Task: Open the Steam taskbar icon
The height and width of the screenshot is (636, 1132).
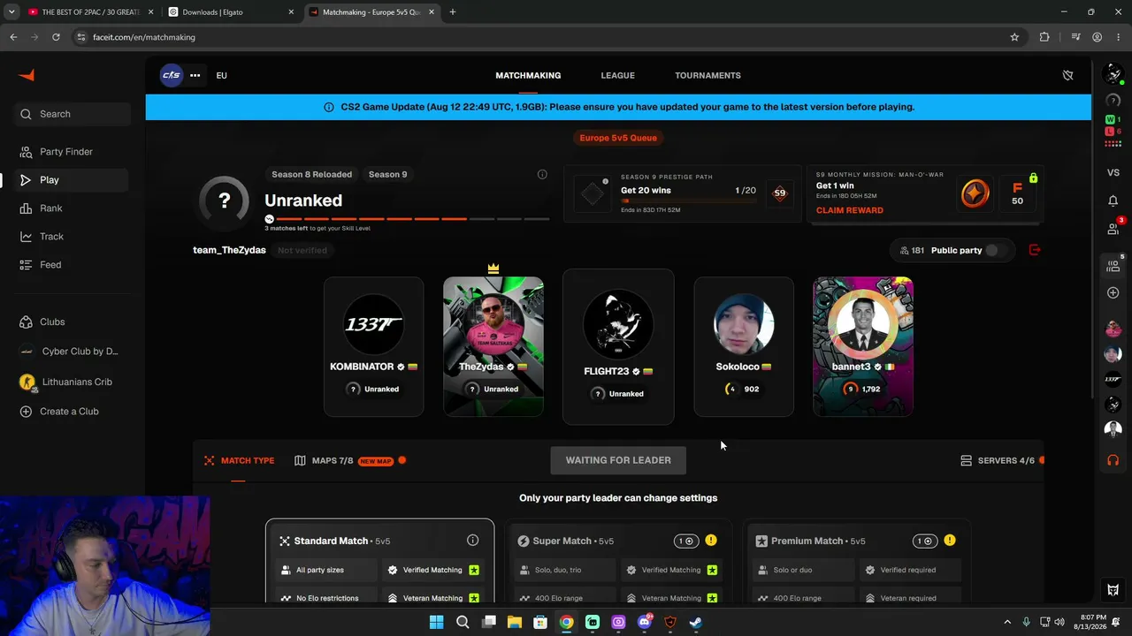Action: (x=696, y=622)
